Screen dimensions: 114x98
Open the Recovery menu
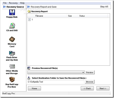pos(13,3)
